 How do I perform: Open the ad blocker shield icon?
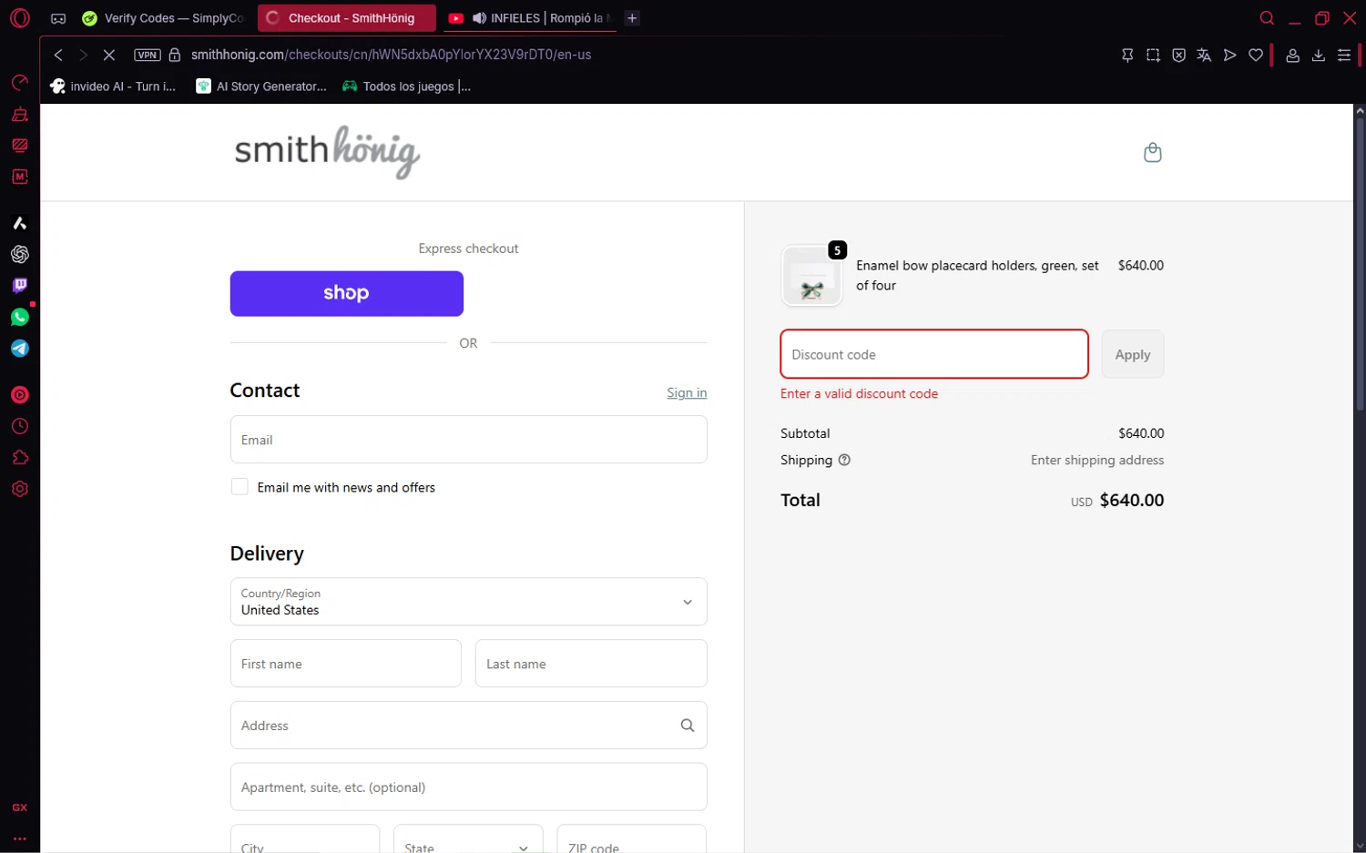[1178, 55]
